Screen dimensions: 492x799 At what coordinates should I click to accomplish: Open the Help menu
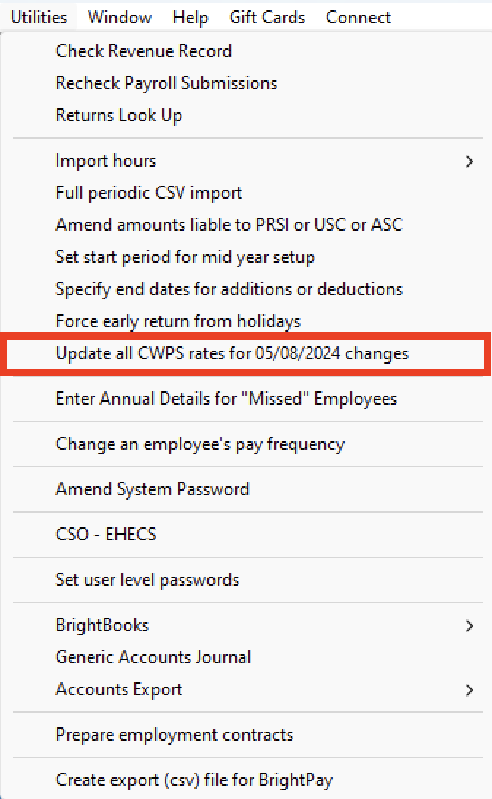click(x=191, y=17)
